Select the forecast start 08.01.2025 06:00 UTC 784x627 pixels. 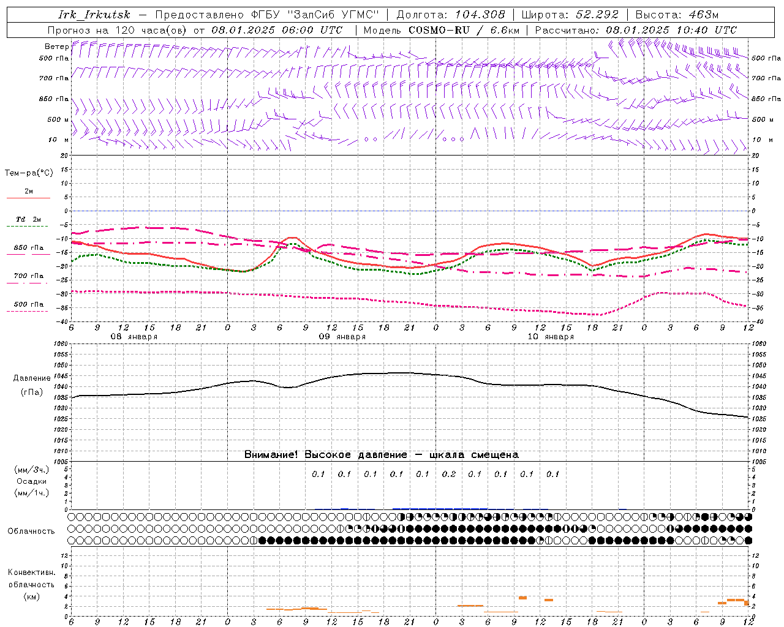click(x=277, y=30)
